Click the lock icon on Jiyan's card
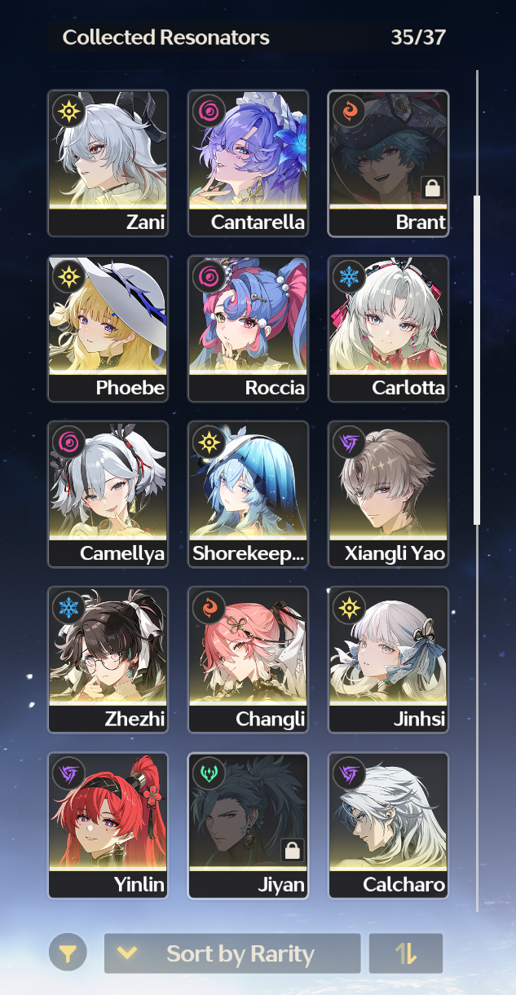The height and width of the screenshot is (995, 516). 292,850
